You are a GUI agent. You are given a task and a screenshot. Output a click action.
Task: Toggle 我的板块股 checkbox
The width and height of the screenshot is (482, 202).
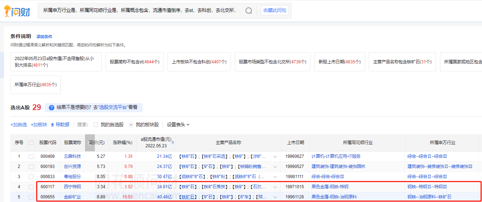tap(131, 125)
